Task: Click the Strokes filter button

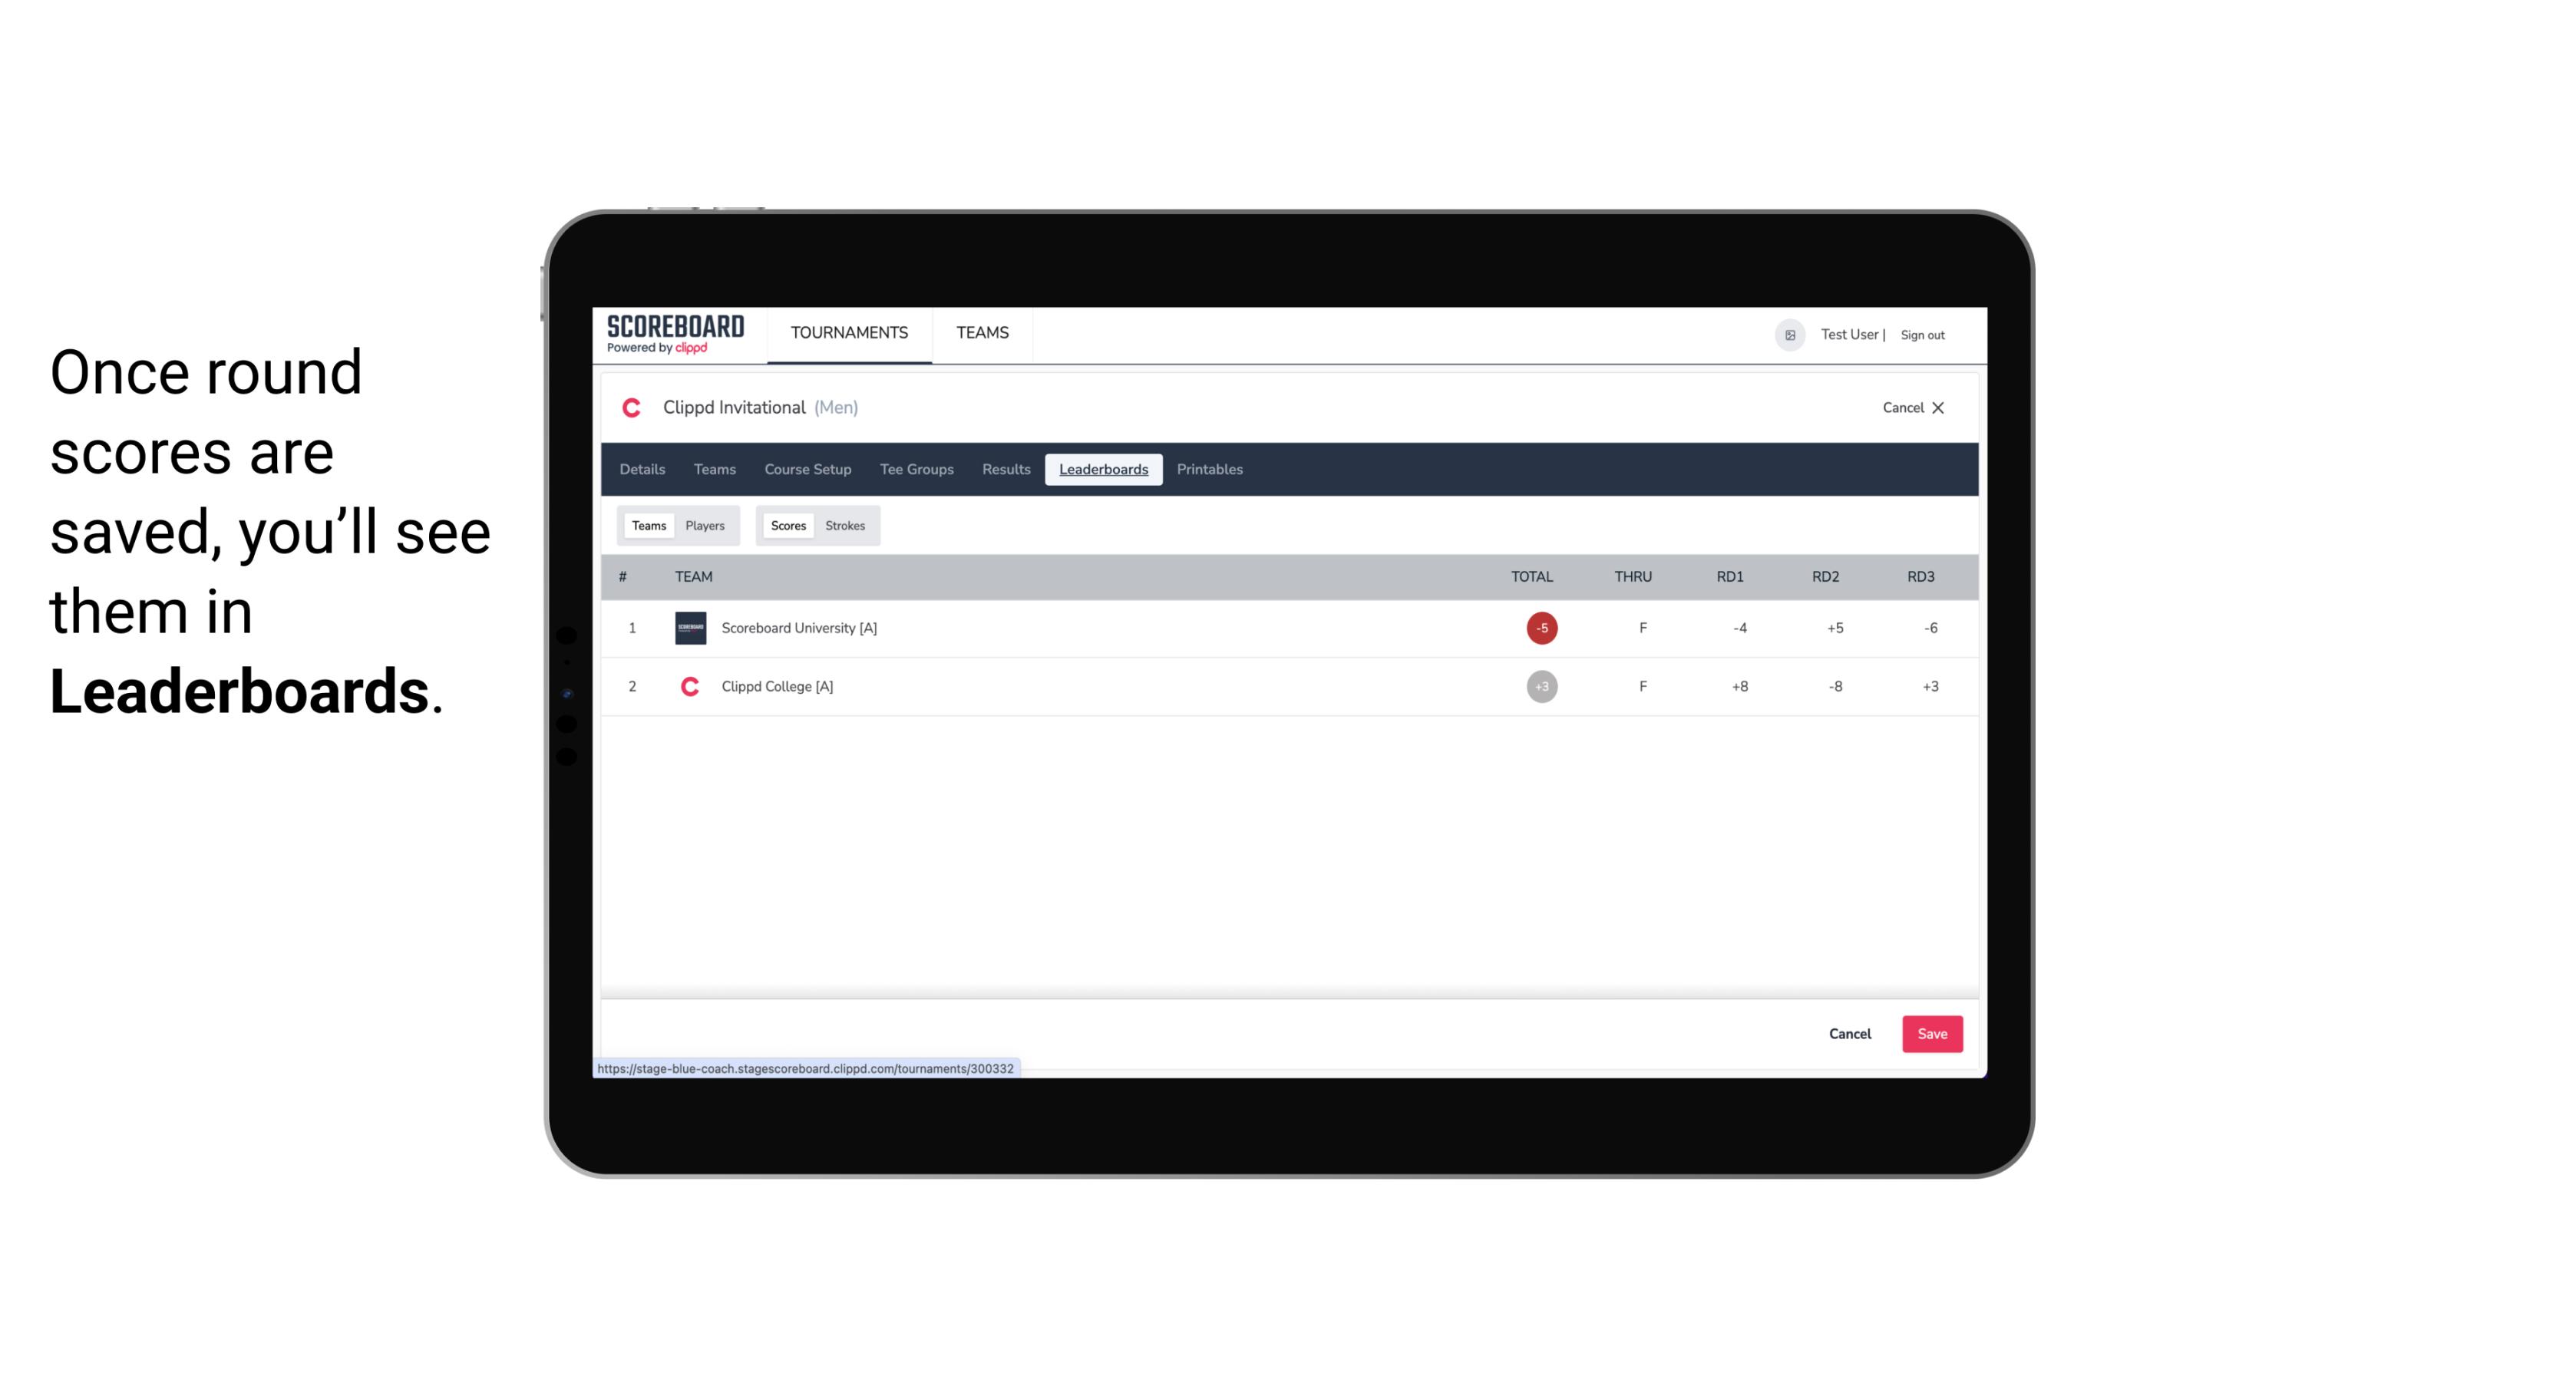Action: pyautogui.click(x=845, y=526)
